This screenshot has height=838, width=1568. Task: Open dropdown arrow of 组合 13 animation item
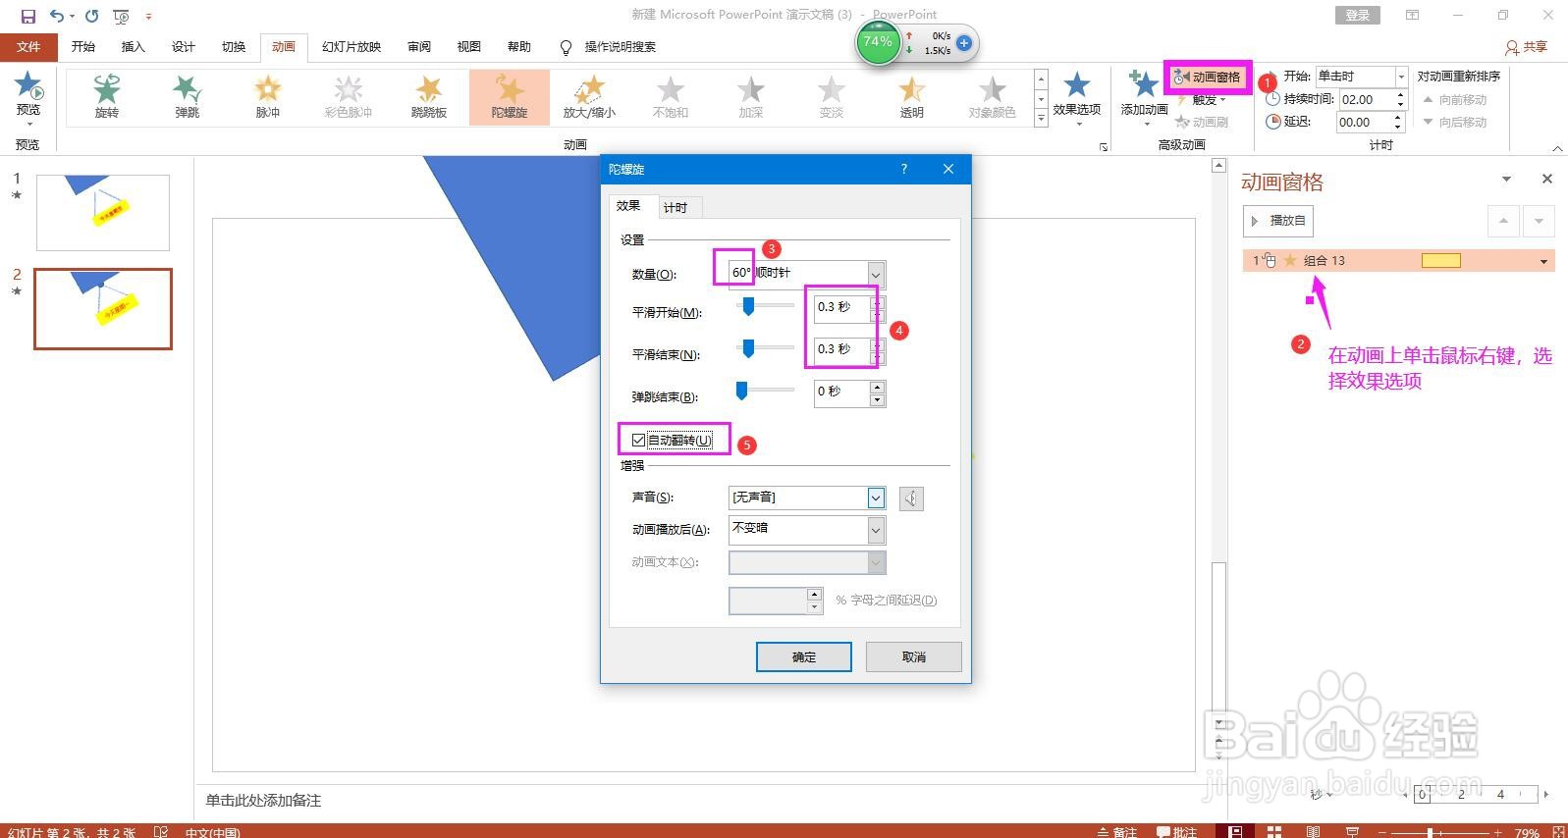1543,261
